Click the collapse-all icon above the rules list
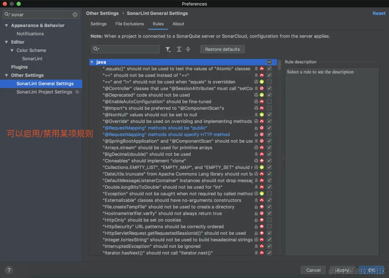 pyautogui.click(x=188, y=49)
